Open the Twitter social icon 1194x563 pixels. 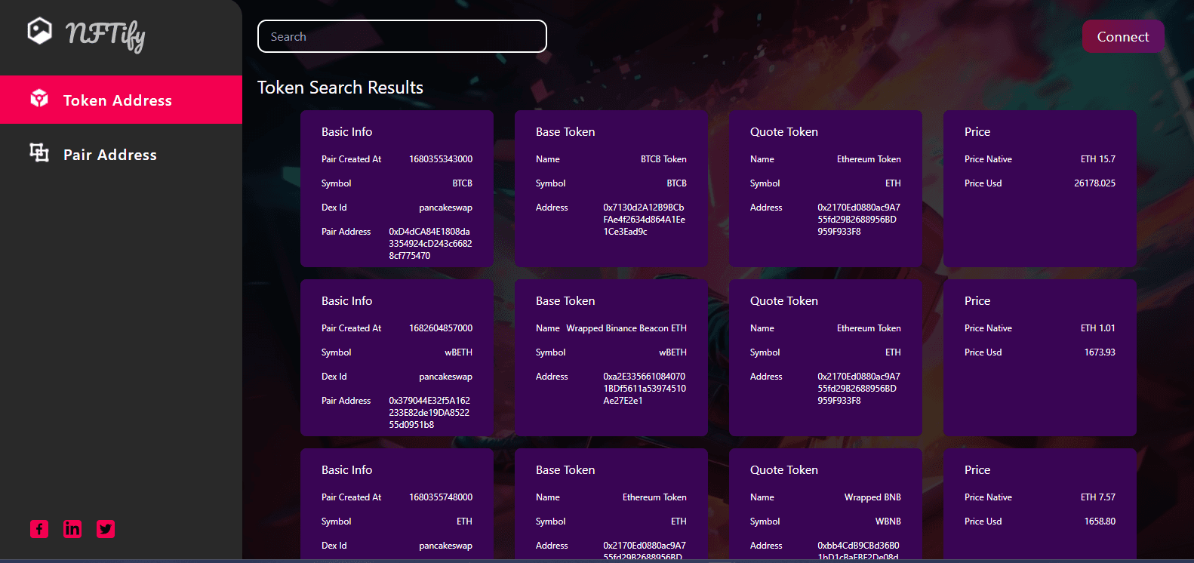[x=106, y=529]
